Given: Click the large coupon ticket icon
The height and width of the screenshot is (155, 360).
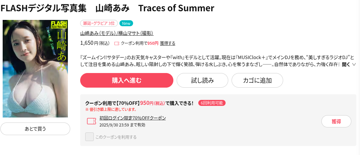Looking at the screenshot, I should (x=91, y=121).
